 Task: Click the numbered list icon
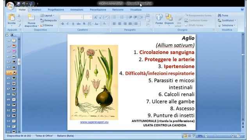click(122, 17)
